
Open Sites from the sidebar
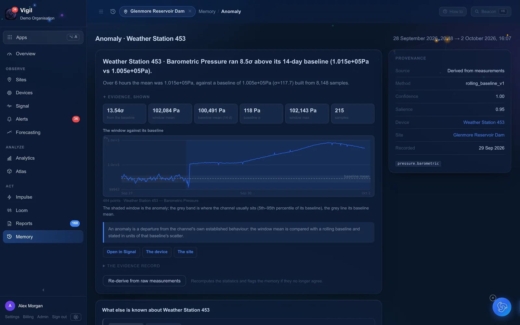pyautogui.click(x=43, y=80)
